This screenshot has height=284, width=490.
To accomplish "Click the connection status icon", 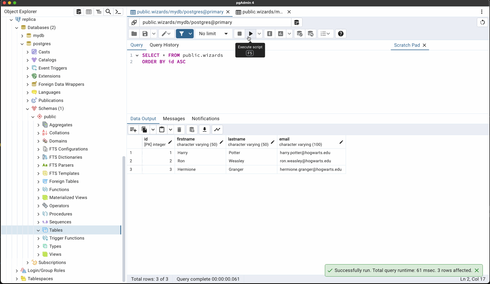I will [134, 22].
